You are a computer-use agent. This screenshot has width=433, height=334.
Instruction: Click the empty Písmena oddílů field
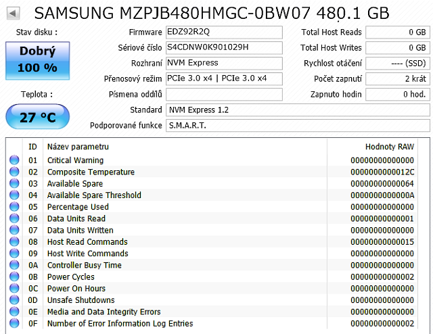point(224,95)
